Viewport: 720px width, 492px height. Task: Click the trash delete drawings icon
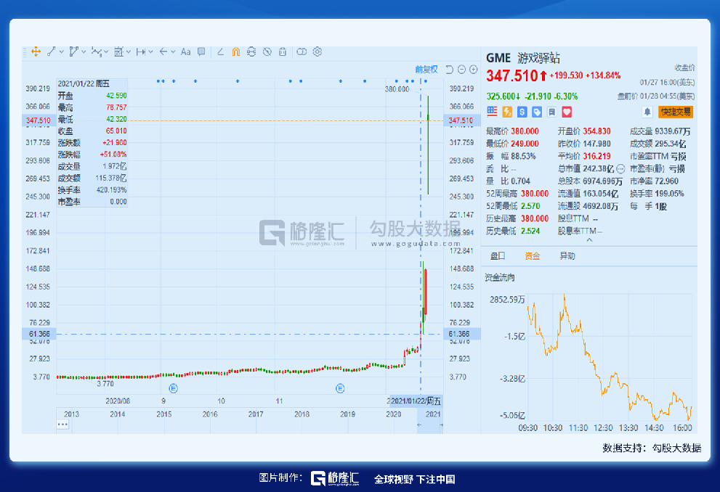click(283, 52)
